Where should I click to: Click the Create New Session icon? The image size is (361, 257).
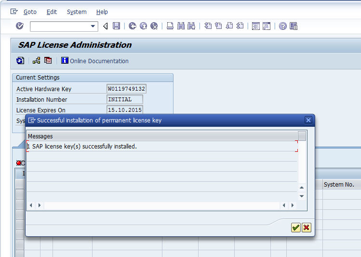click(x=256, y=26)
